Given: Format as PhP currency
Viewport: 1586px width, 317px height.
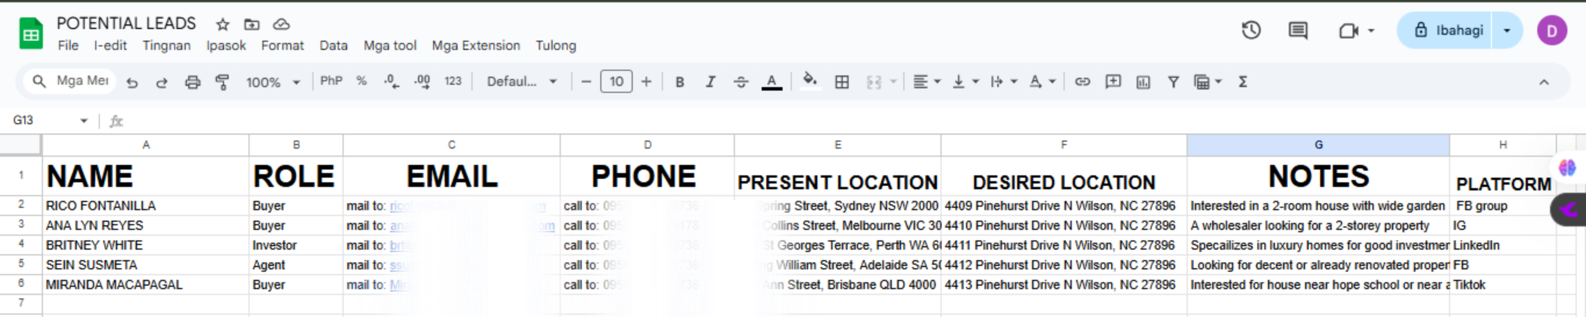Looking at the screenshot, I should click(x=331, y=81).
